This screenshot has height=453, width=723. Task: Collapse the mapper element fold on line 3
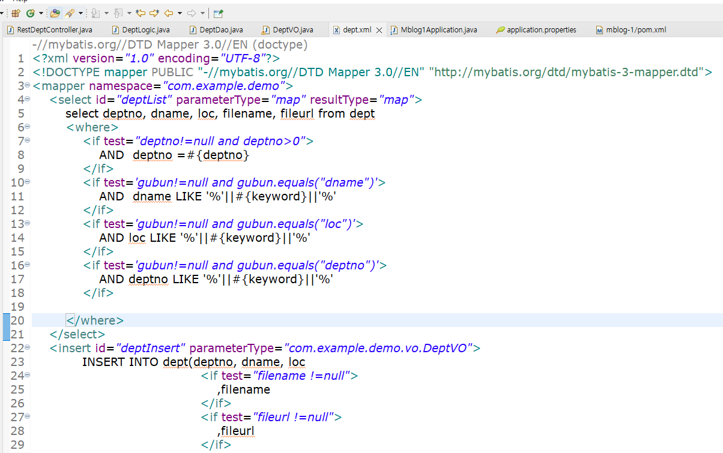point(28,86)
